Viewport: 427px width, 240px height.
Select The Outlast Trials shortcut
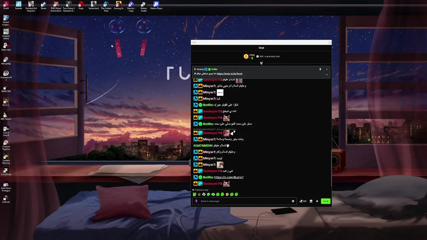pyautogui.click(x=106, y=6)
